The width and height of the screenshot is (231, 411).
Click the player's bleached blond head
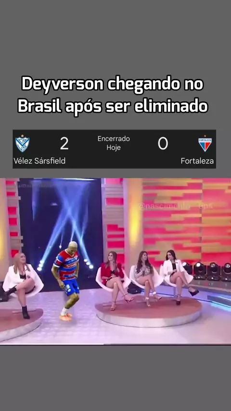pos(73,247)
